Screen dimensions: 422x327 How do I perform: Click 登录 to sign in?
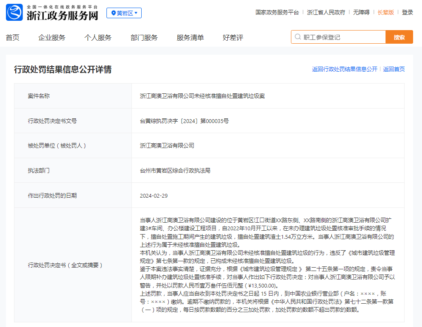(407, 12)
